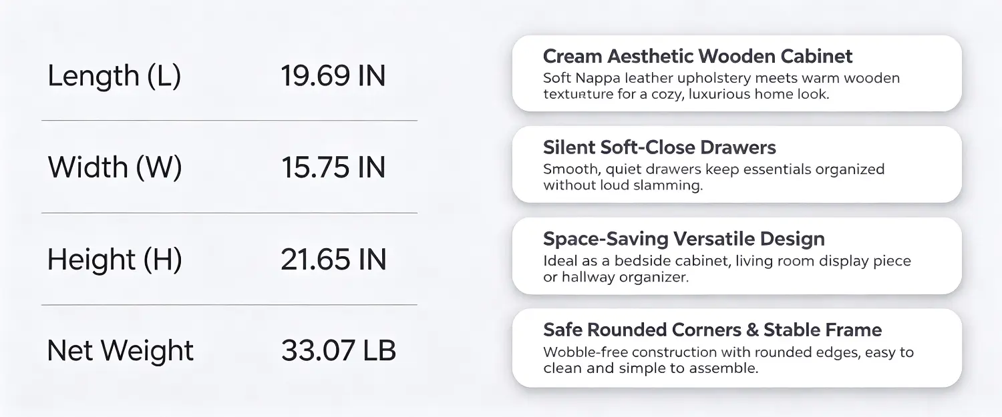Click the Net Weight label
The height and width of the screenshot is (417, 1002).
click(120, 350)
